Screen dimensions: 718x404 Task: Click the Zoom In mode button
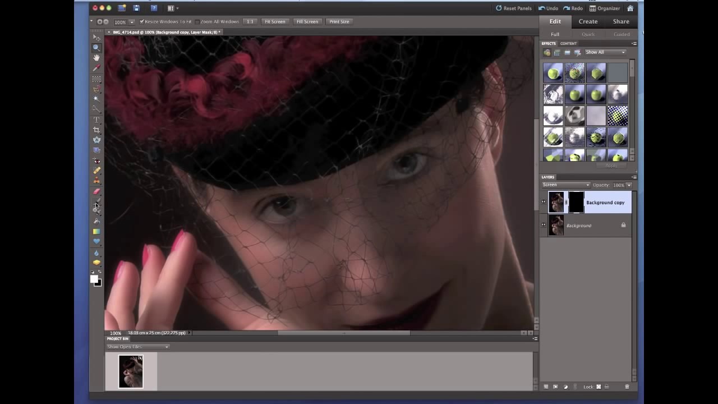pos(99,21)
